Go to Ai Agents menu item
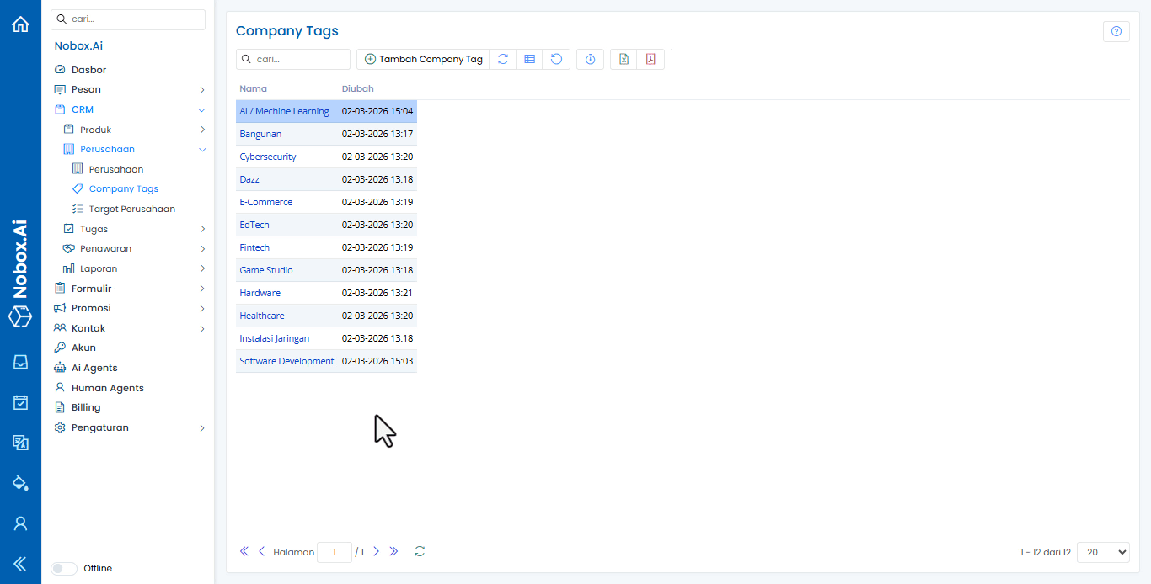This screenshot has width=1151, height=584. tap(94, 368)
